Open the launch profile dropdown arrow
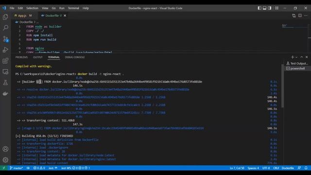The width and height of the screenshot is (311, 175). tap(296, 57)
